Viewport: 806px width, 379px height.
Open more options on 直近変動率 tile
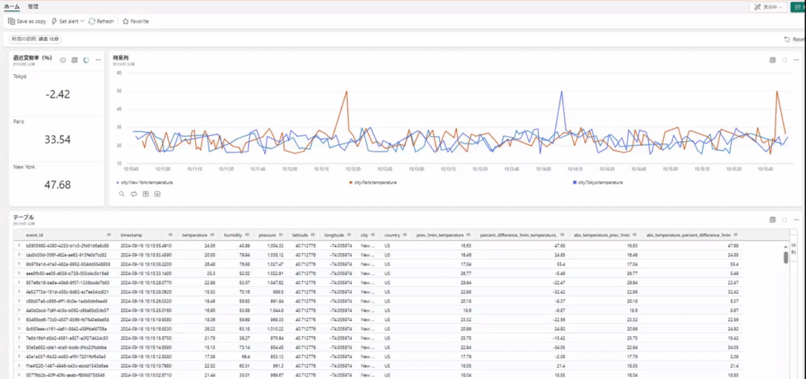coord(98,60)
